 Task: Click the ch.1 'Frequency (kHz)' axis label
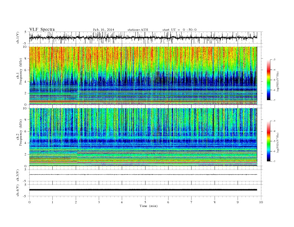pyautogui.click(x=20, y=71)
